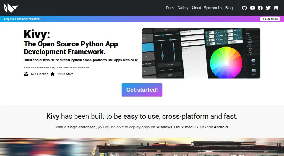The width and height of the screenshot is (284, 156).
Task: Open the Facebook icon link
Action: [x=260, y=8]
